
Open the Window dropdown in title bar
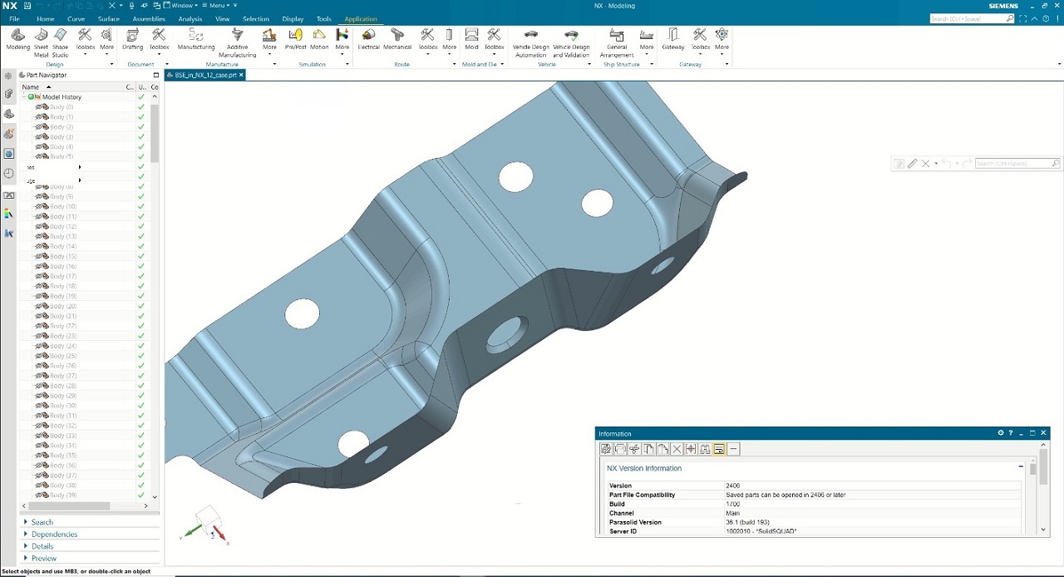click(x=184, y=6)
